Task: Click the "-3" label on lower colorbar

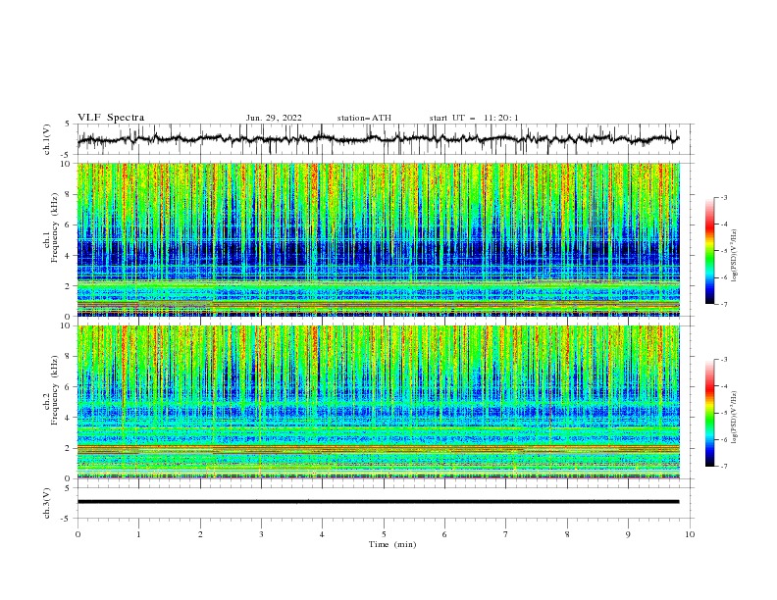Action: coord(723,360)
